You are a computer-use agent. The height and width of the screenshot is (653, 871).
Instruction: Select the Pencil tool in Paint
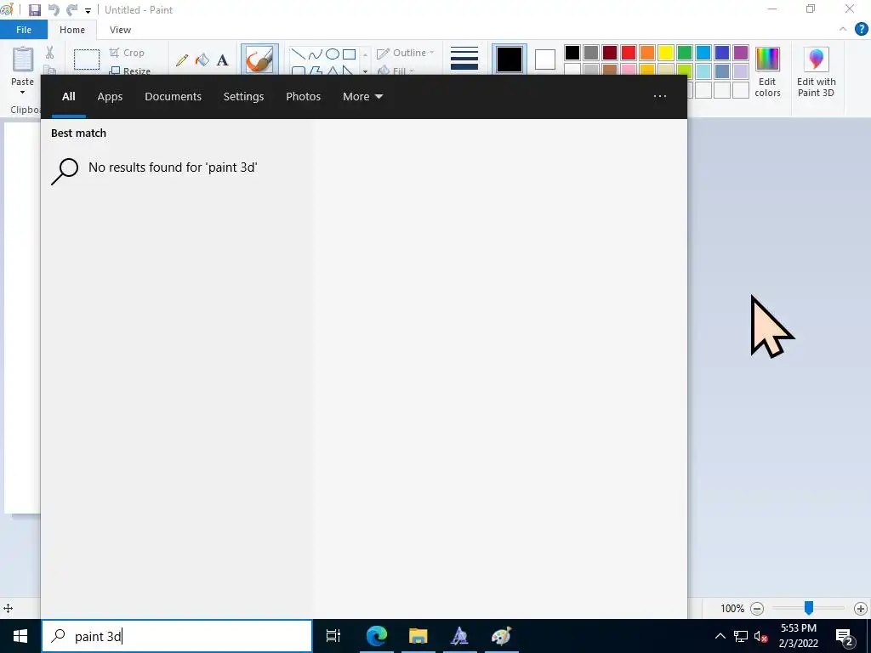(x=182, y=60)
